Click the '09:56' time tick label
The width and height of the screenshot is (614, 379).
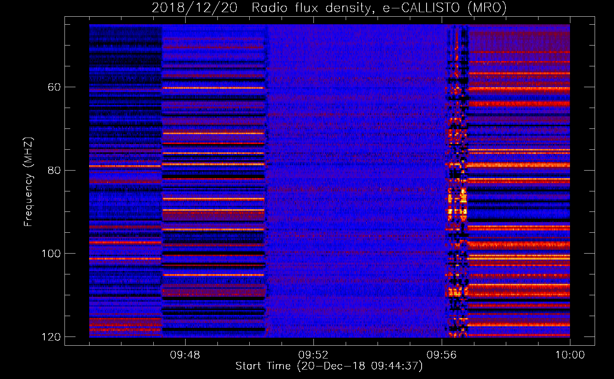click(x=441, y=355)
